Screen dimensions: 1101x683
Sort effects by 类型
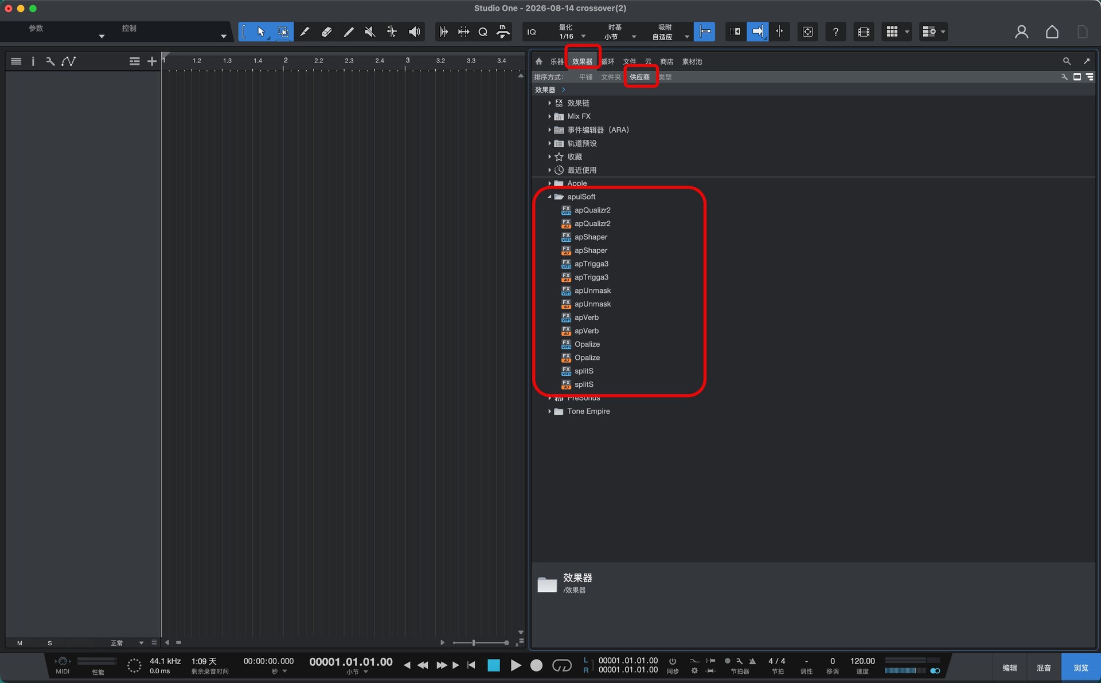[x=665, y=77]
